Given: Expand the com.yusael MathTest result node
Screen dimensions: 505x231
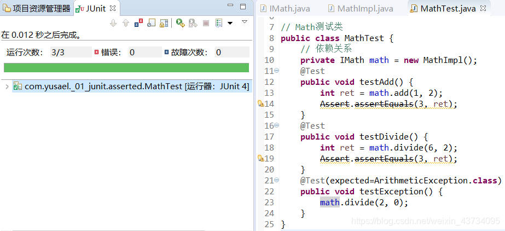Looking at the screenshot, I should click(7, 86).
